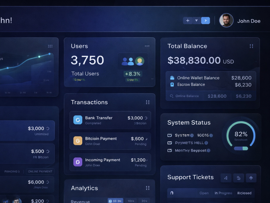
Task: Open the Users card three-dot menu
Action: pyautogui.click(x=147, y=46)
